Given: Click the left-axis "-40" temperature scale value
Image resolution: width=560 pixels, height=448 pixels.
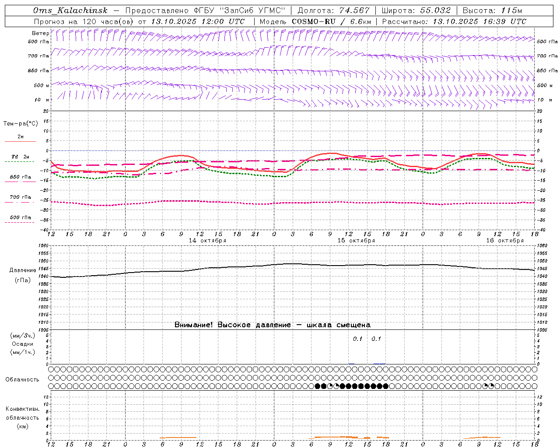Looking at the screenshot, I should 45,230.
